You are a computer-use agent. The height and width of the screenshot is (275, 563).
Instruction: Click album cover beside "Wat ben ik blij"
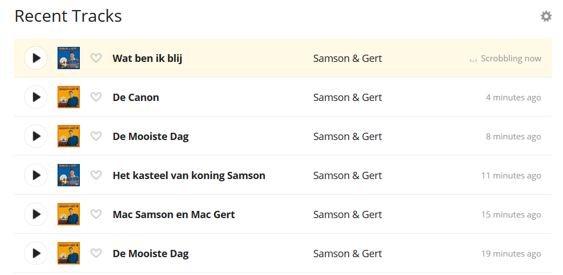pyautogui.click(x=69, y=58)
